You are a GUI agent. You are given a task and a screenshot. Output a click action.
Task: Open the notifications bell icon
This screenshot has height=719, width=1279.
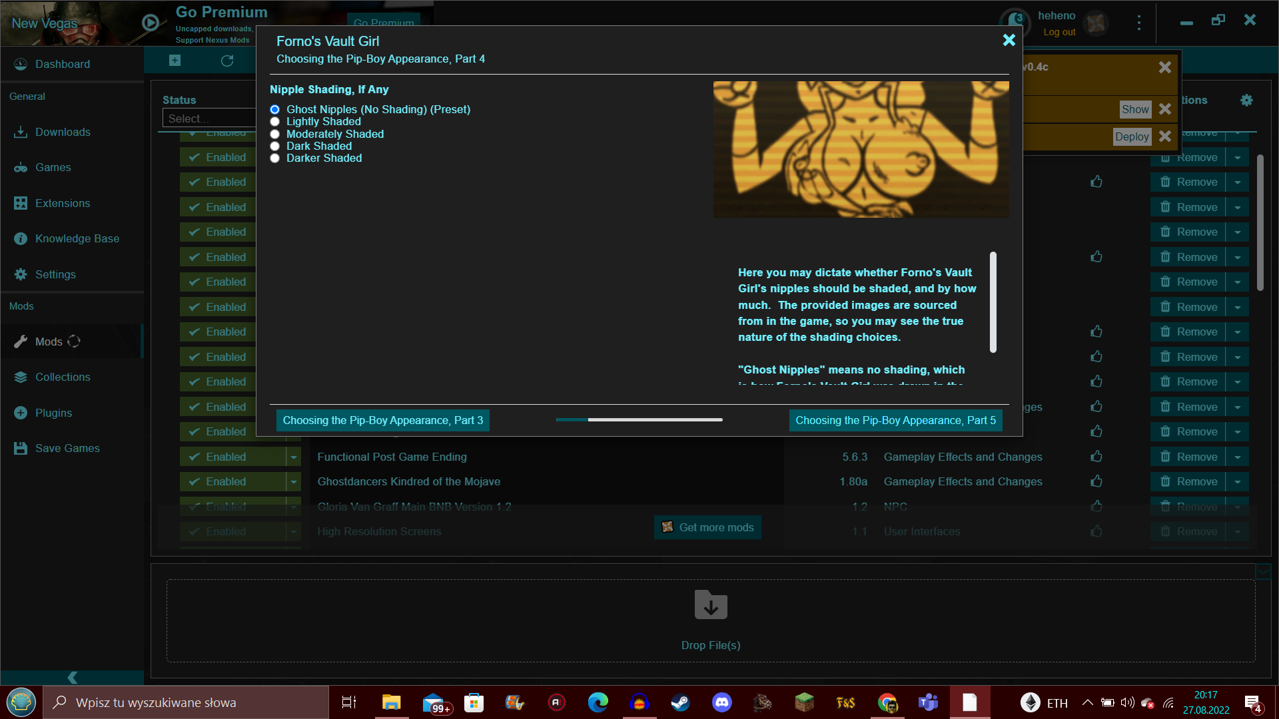click(x=1015, y=22)
